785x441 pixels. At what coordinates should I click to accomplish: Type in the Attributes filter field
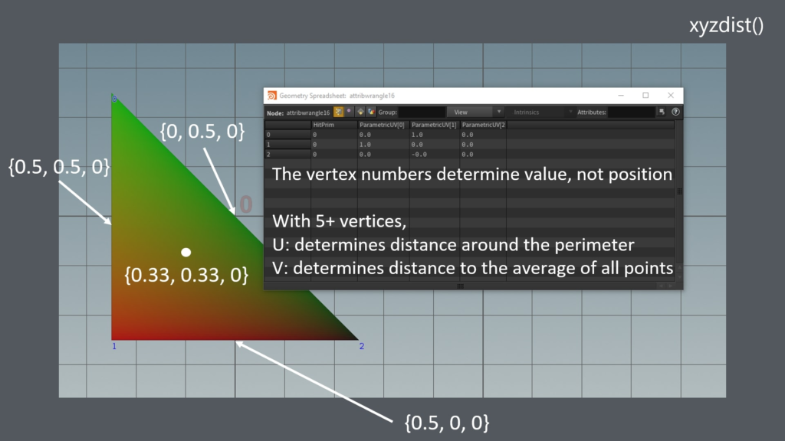631,112
